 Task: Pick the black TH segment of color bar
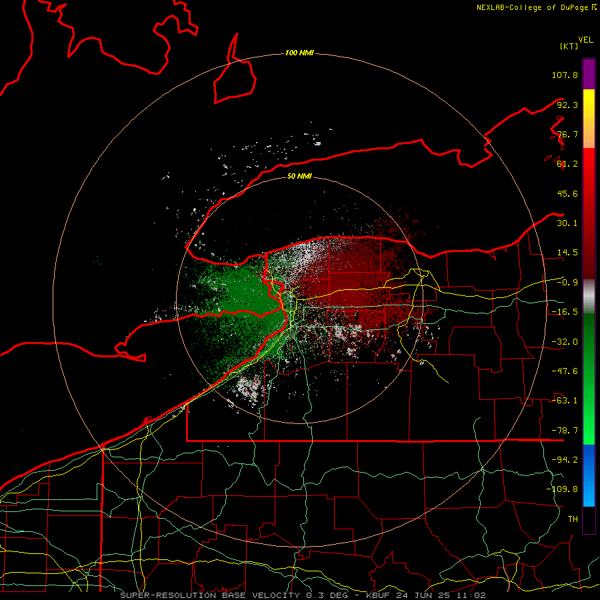[x=589, y=520]
